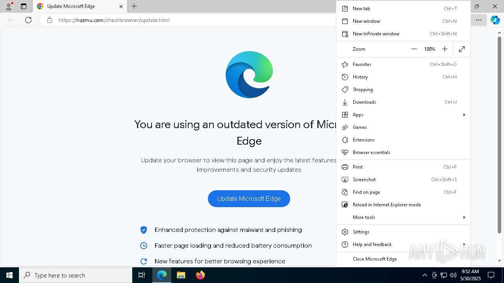Image resolution: width=504 pixels, height=283 pixels.
Task: Select Reload in Internet Explorer mode
Action: 403,205
